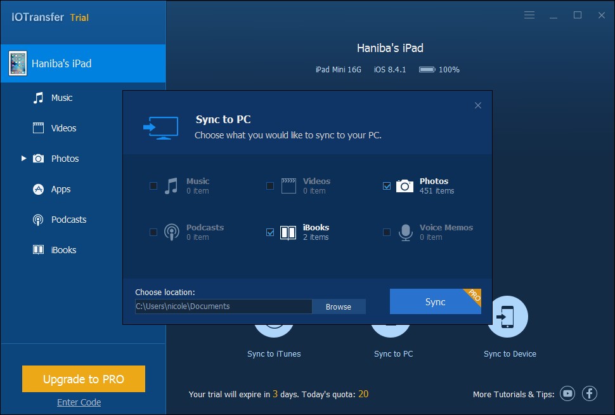Open Photos section in sidebar

(x=65, y=159)
